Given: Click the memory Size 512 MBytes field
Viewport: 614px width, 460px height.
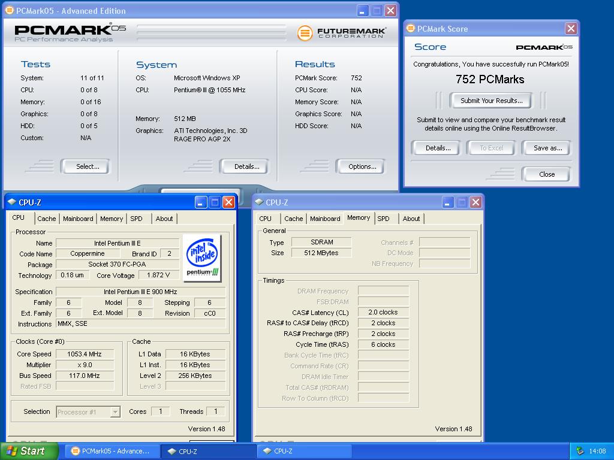Looking at the screenshot, I should click(321, 253).
